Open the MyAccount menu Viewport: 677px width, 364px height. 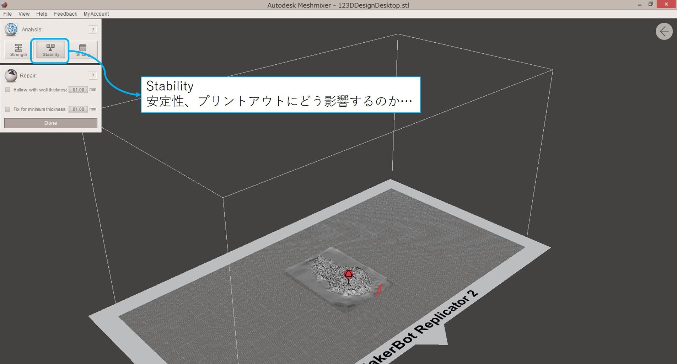(96, 14)
